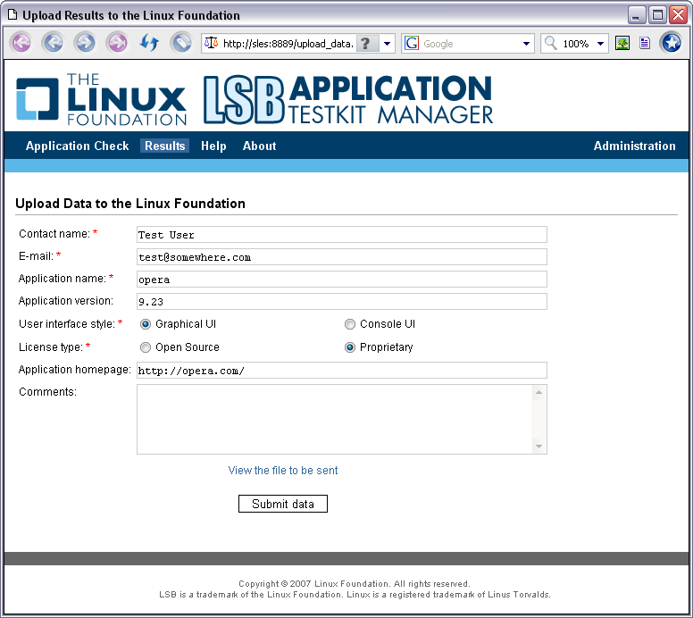Click the rewind browser button
Screen dimensions: 693x618
pos(21,43)
